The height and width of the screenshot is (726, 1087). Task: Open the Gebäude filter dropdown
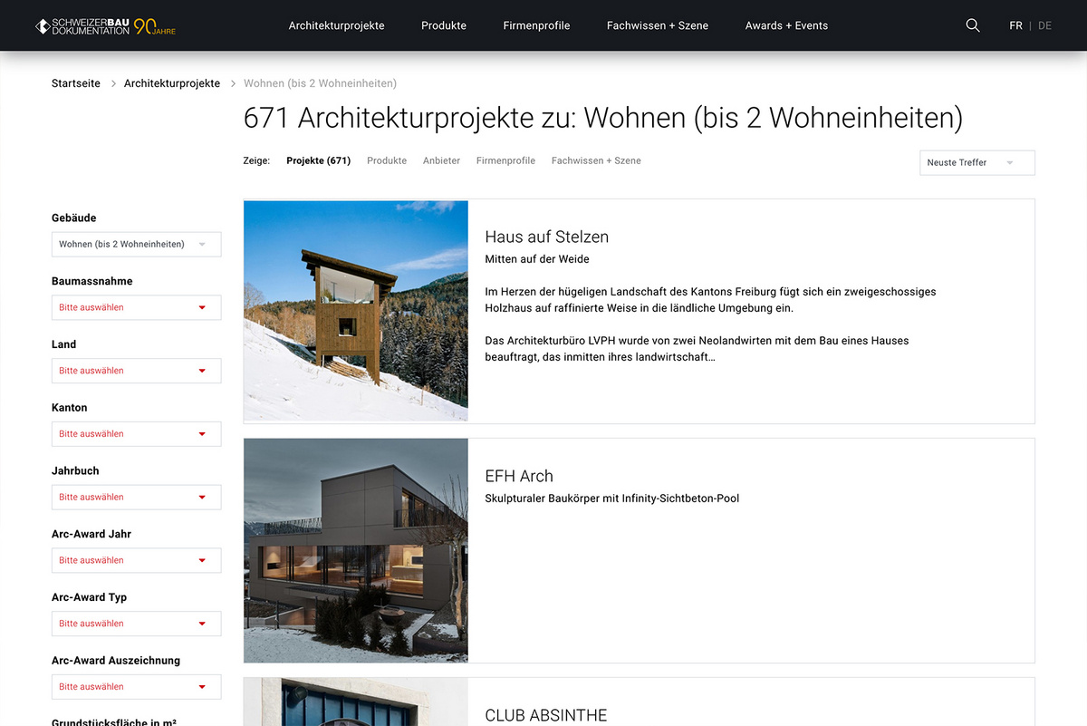pos(136,244)
